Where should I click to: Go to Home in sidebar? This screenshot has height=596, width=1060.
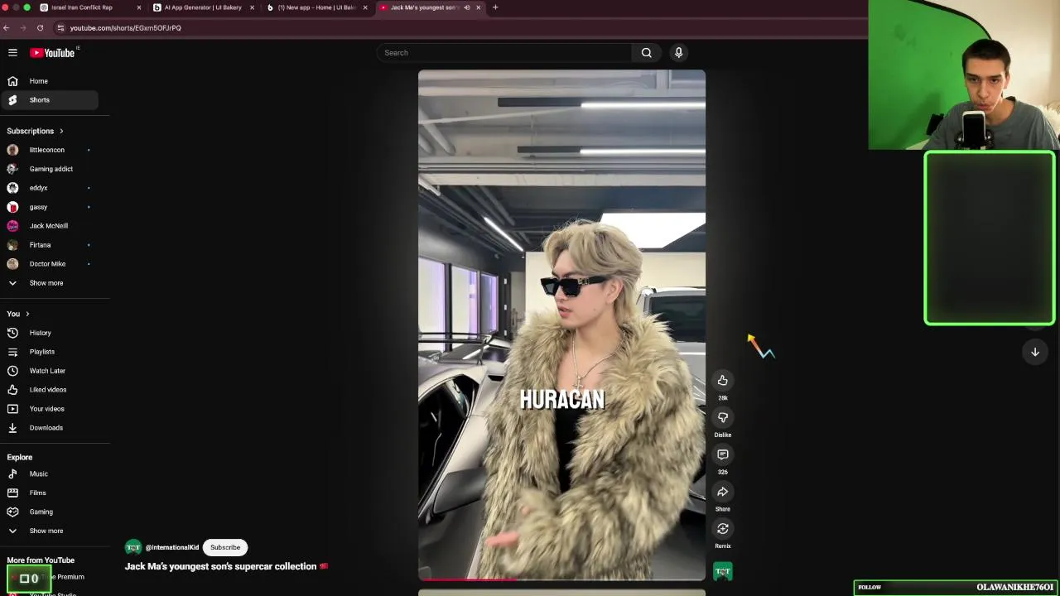click(50, 81)
